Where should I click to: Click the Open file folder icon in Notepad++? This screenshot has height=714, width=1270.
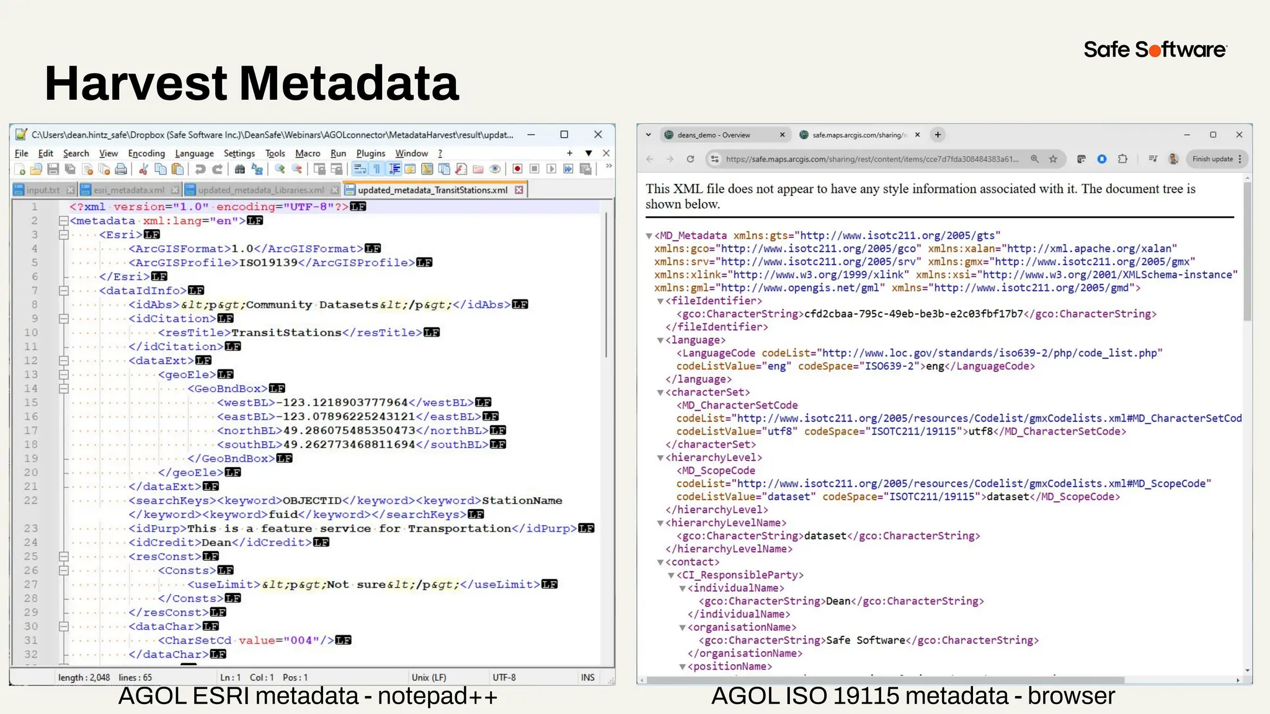(36, 169)
